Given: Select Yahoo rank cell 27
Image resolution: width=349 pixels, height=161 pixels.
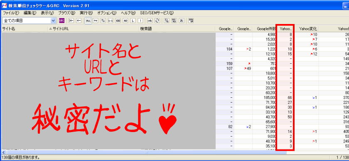Looking at the screenshot, I should tap(290, 102).
